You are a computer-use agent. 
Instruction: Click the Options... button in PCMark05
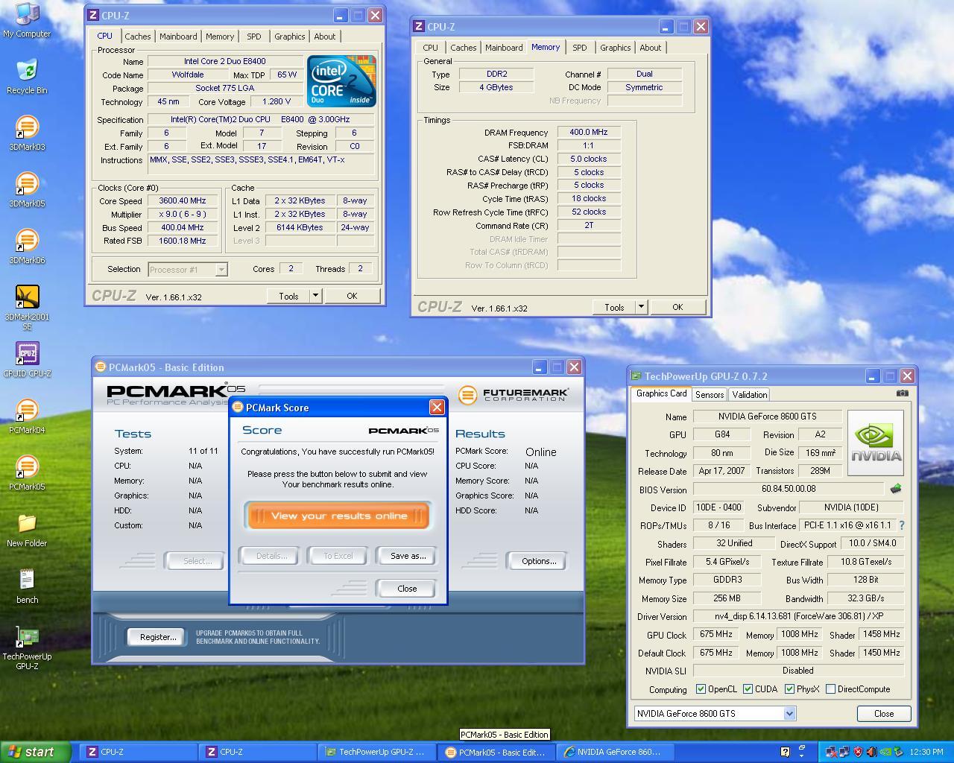pos(537,561)
